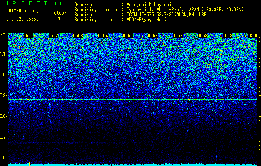Click the date stamp 10.01.29 05:50
The image size is (261, 166).
pyautogui.click(x=21, y=19)
